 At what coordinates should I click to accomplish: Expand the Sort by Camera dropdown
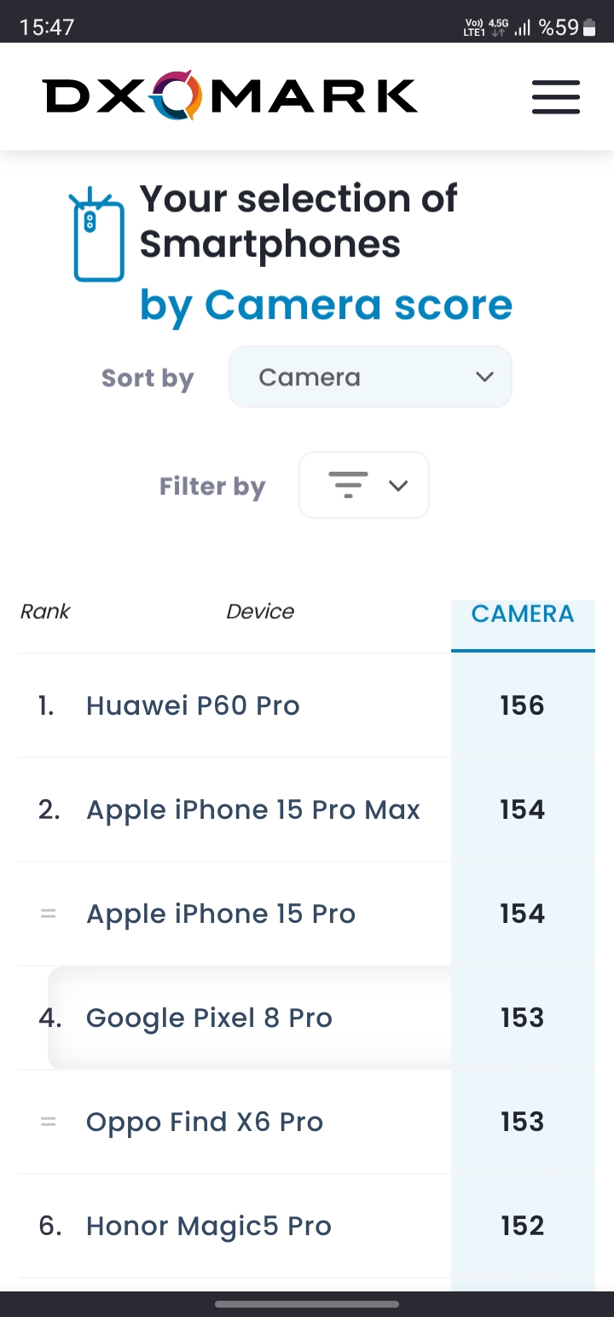click(370, 377)
